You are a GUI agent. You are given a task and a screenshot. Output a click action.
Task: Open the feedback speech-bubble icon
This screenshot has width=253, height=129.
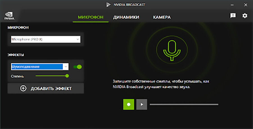click(x=233, y=16)
